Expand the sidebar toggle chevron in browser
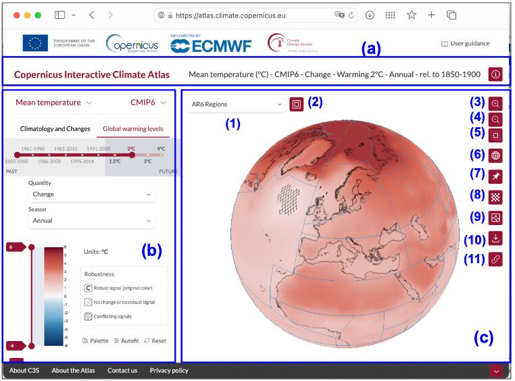This screenshot has width=515, height=381. pos(74,15)
